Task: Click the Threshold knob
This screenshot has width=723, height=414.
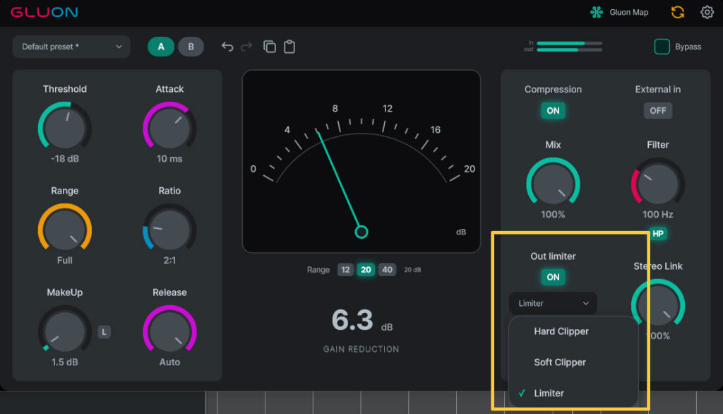Action: click(64, 128)
